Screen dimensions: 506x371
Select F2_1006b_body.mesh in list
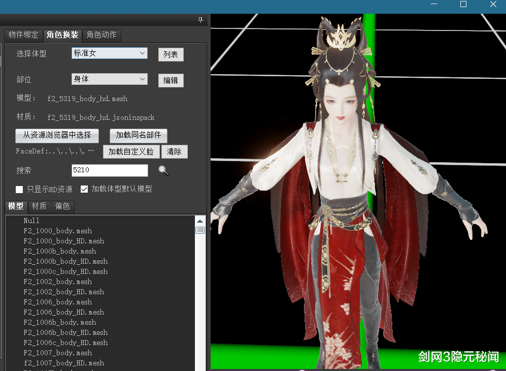(x=60, y=323)
